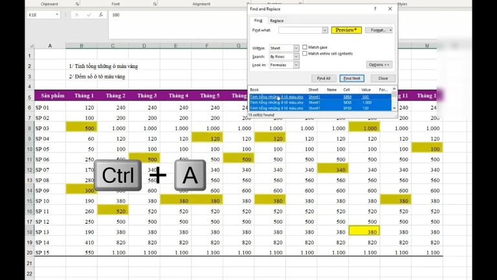The width and height of the screenshot is (497, 280).
Task: Open Insert Function via fx icon
Action: tap(101, 15)
